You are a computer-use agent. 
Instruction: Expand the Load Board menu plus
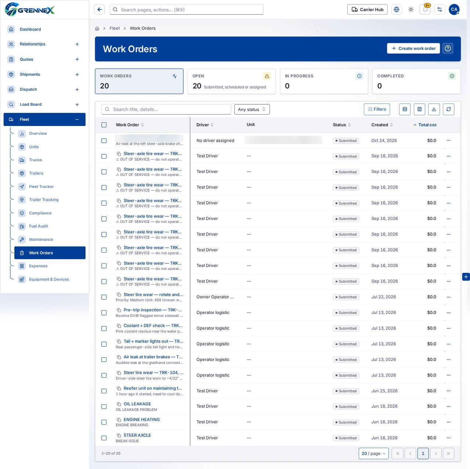pyautogui.click(x=77, y=105)
